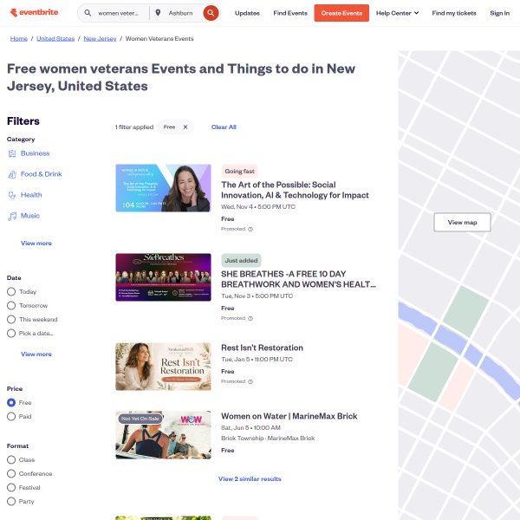Viewport: 520px width, 520px height.
Task: Click the orange search button icon
Action: click(211, 13)
